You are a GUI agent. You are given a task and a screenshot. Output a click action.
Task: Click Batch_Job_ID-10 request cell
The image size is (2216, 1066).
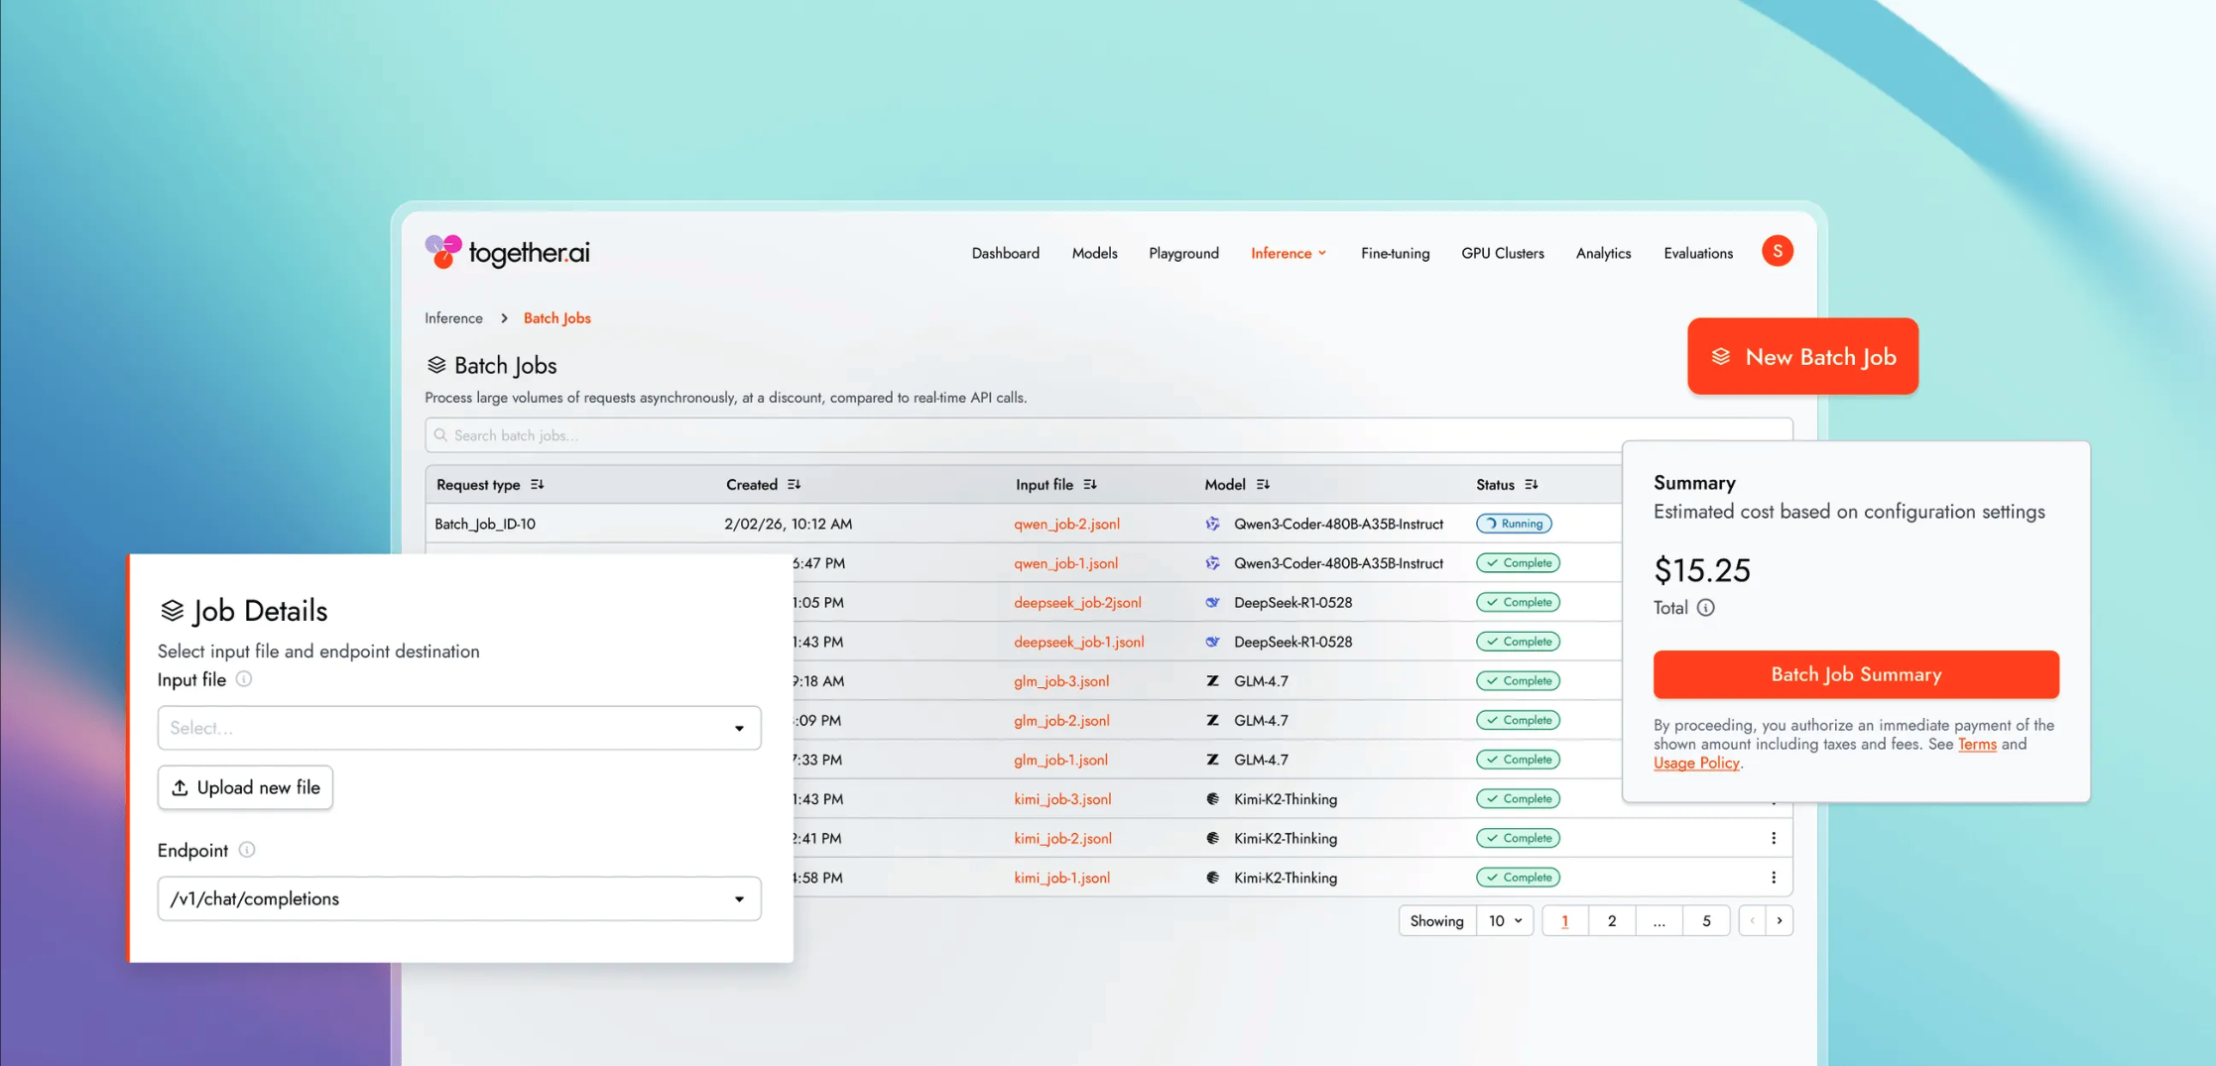[485, 524]
